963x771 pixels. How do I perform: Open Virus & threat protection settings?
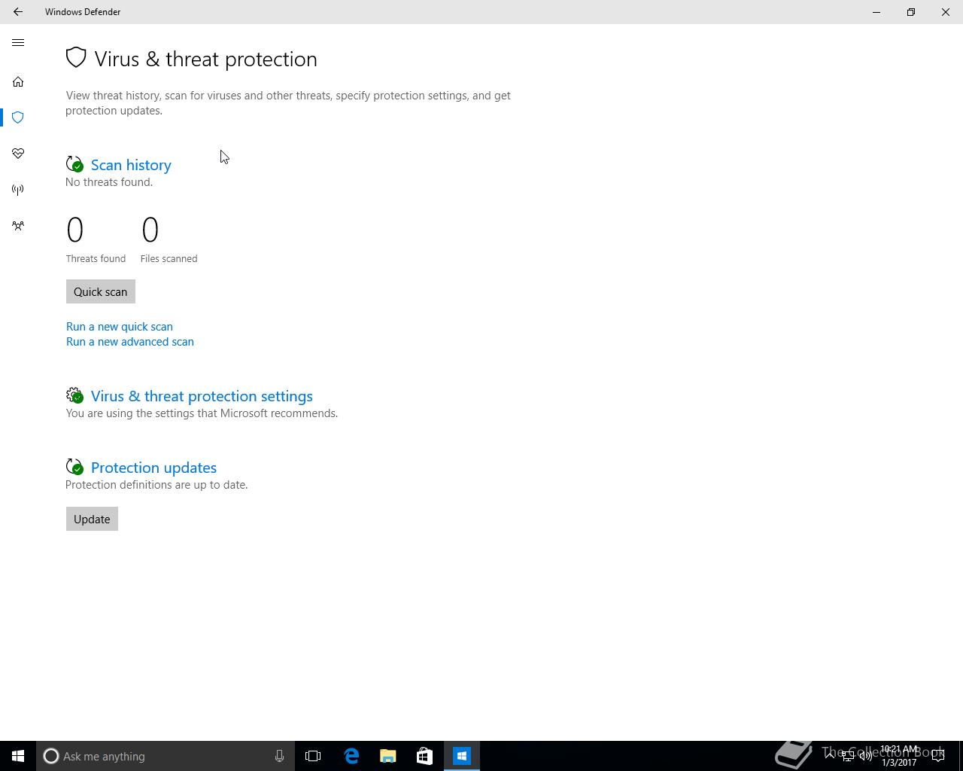coord(202,396)
